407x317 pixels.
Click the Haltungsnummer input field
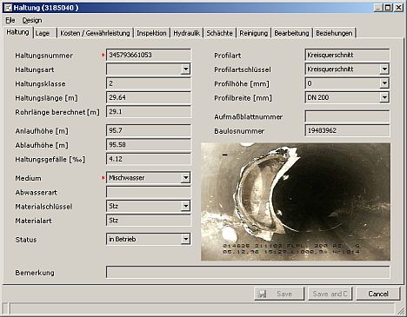tap(149, 55)
